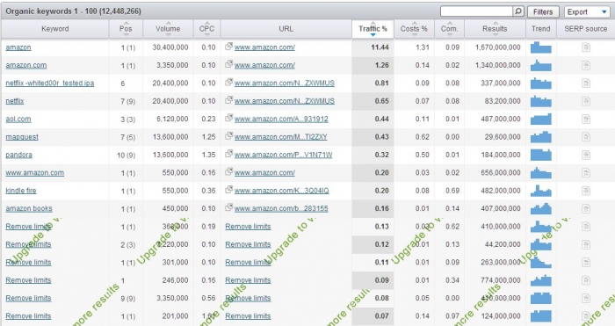Screen dimensions: 615x326
Task: Open the amazon books keyword link
Action: coord(29,209)
